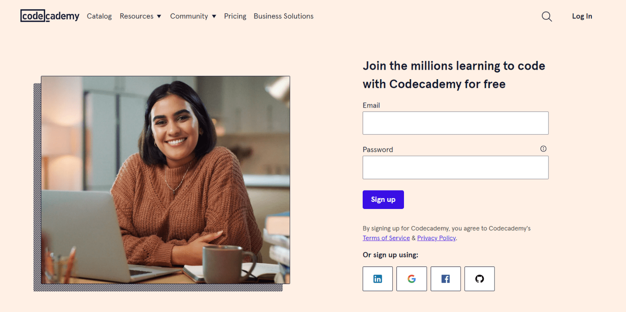Image resolution: width=626 pixels, height=312 pixels.
Task: Open the Terms of Service link
Action: (386, 238)
